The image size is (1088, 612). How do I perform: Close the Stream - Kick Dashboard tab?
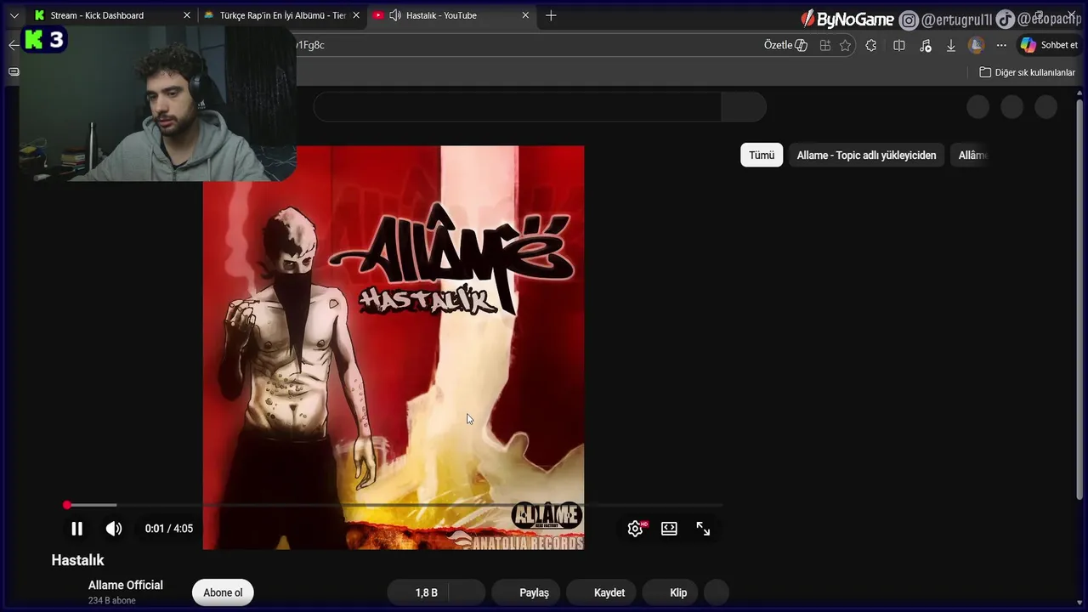pos(187,15)
